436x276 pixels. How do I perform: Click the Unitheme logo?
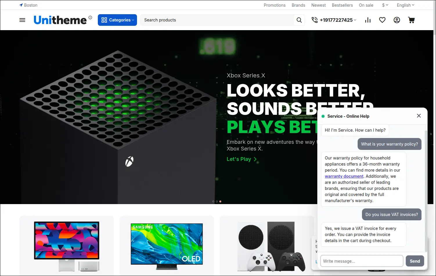(60, 20)
